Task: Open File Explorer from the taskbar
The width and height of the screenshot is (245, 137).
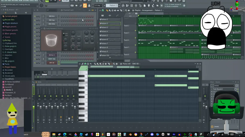Action: (x=54, y=134)
